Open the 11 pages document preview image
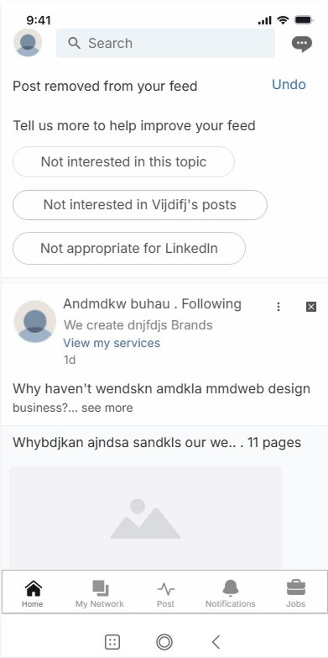 point(145,518)
